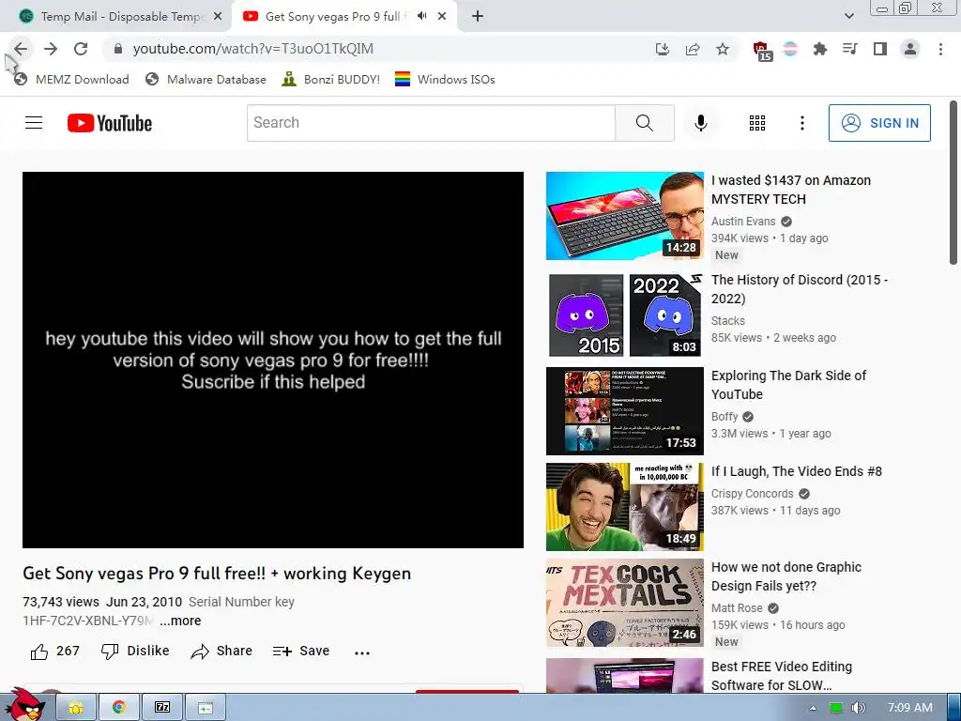Open Exploring The Dark Side thumbnail
The image size is (961, 721).
coord(624,411)
